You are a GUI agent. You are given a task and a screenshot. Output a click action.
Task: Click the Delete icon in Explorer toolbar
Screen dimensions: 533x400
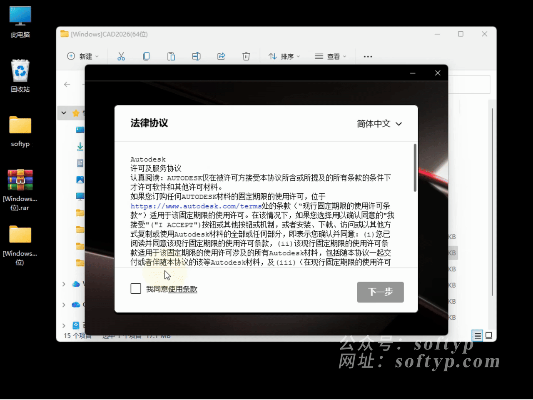246,56
